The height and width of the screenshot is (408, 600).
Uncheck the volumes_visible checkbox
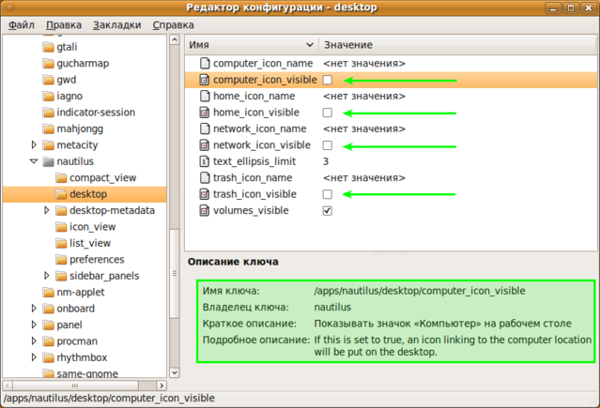click(x=328, y=210)
